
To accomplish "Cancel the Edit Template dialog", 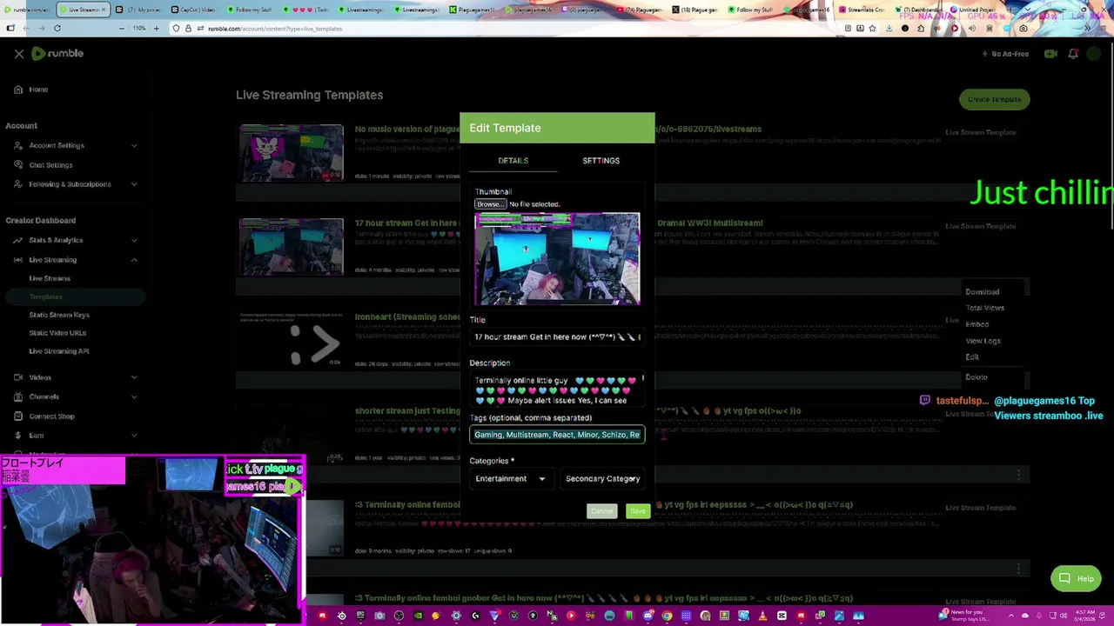I will (601, 511).
